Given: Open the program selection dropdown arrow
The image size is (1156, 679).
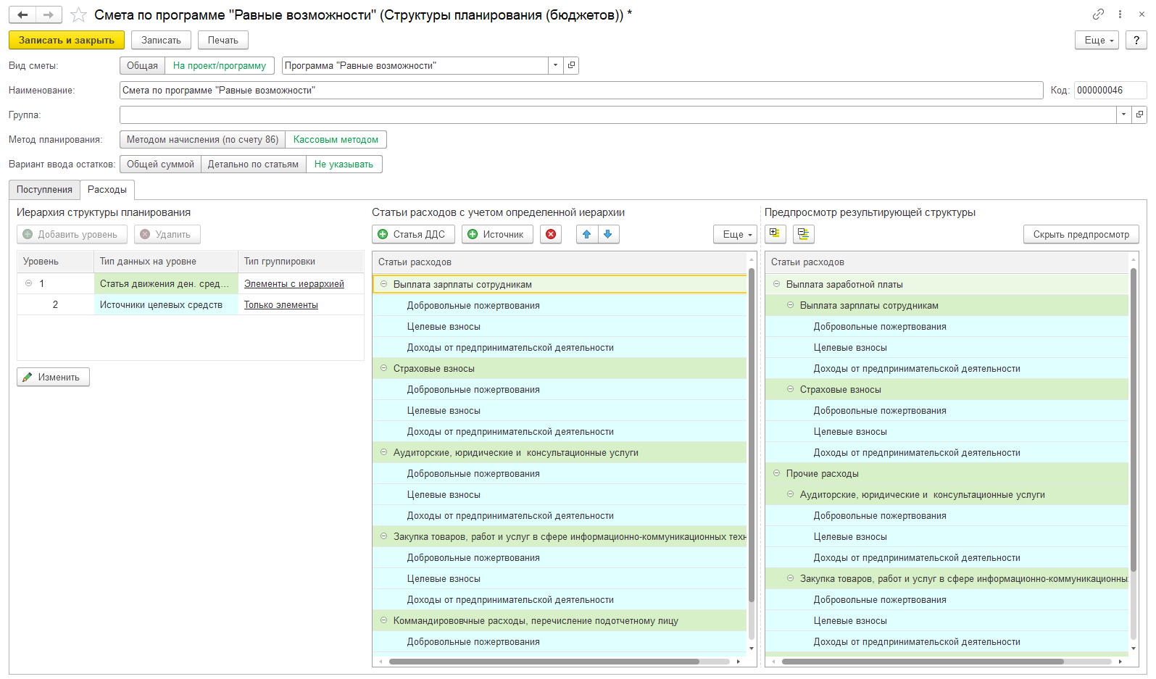Looking at the screenshot, I should click(x=555, y=65).
